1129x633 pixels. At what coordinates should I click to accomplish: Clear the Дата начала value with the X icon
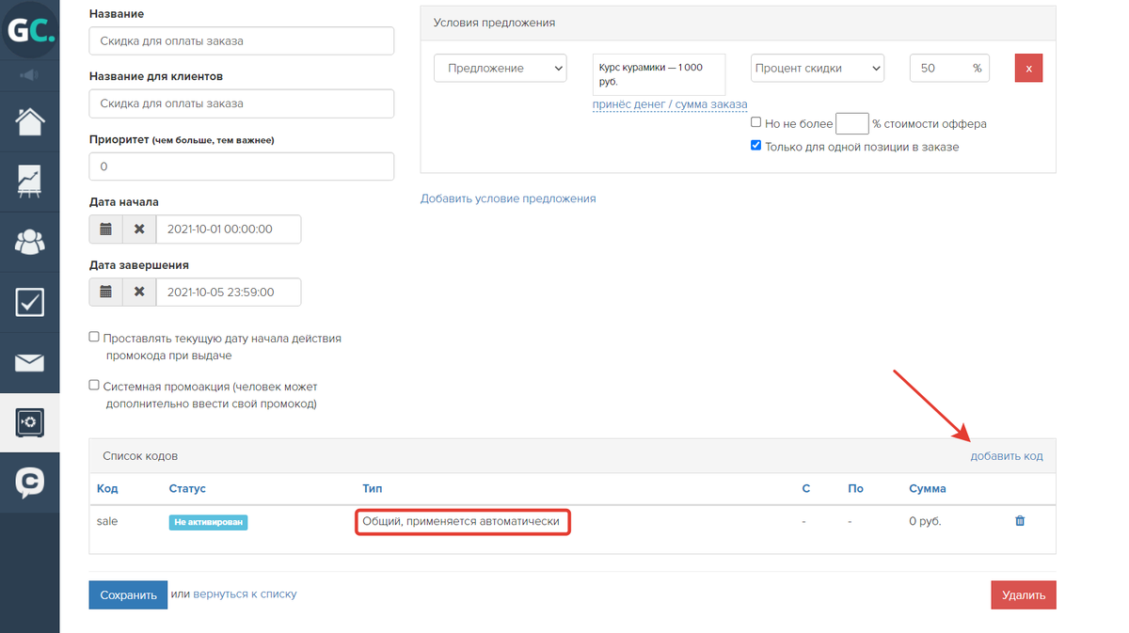coord(139,229)
